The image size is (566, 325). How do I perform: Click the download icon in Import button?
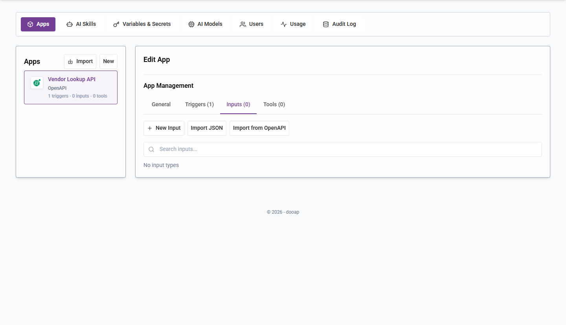pos(70,62)
